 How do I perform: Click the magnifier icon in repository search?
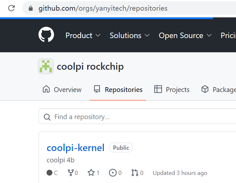tap(47, 117)
